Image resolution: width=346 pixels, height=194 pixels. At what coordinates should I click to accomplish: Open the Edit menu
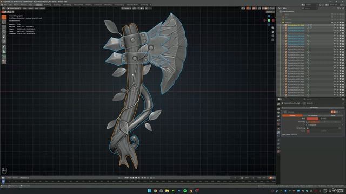10,5
